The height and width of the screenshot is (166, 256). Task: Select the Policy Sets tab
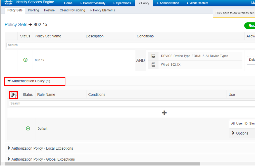15,10
